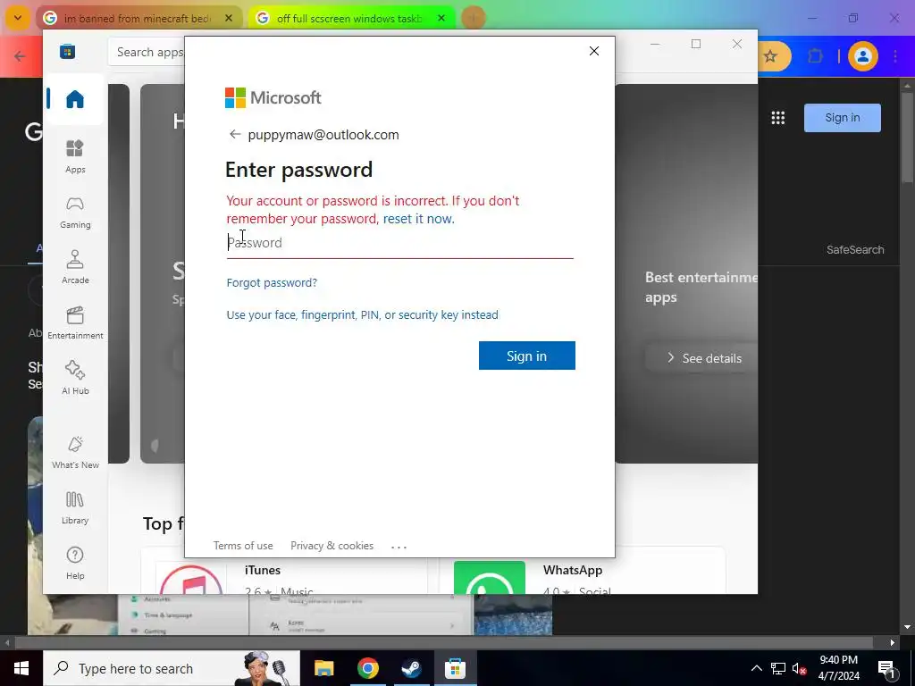Open the more options ellipsis in dialog footer
The image size is (915, 686).
(399, 547)
